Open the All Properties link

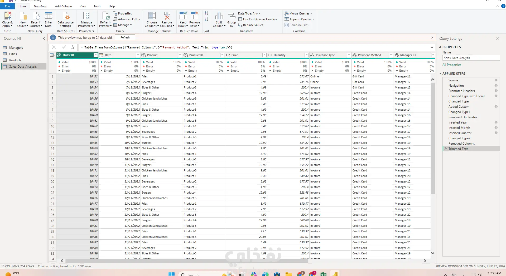point(452,65)
